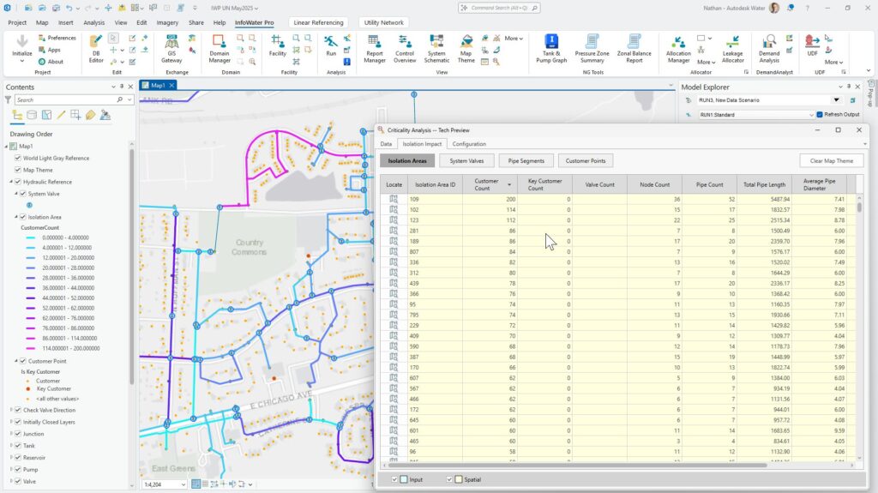
Task: Locate isolation area 109 on map
Action: click(394, 199)
